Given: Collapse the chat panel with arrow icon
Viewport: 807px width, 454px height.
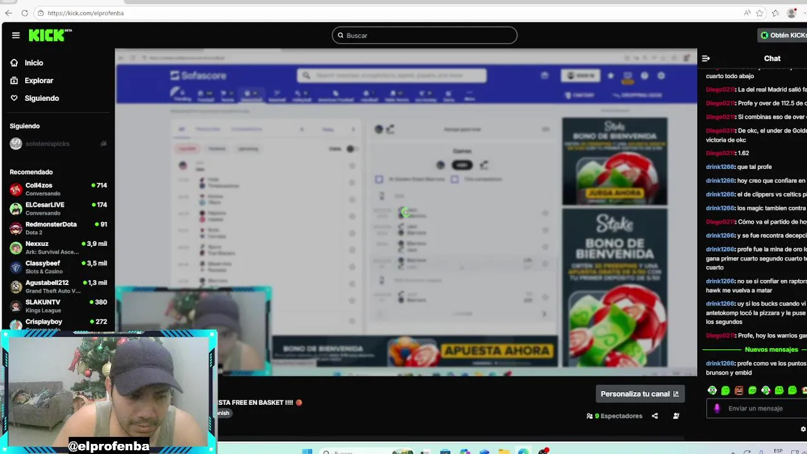Looking at the screenshot, I should 706,59.
